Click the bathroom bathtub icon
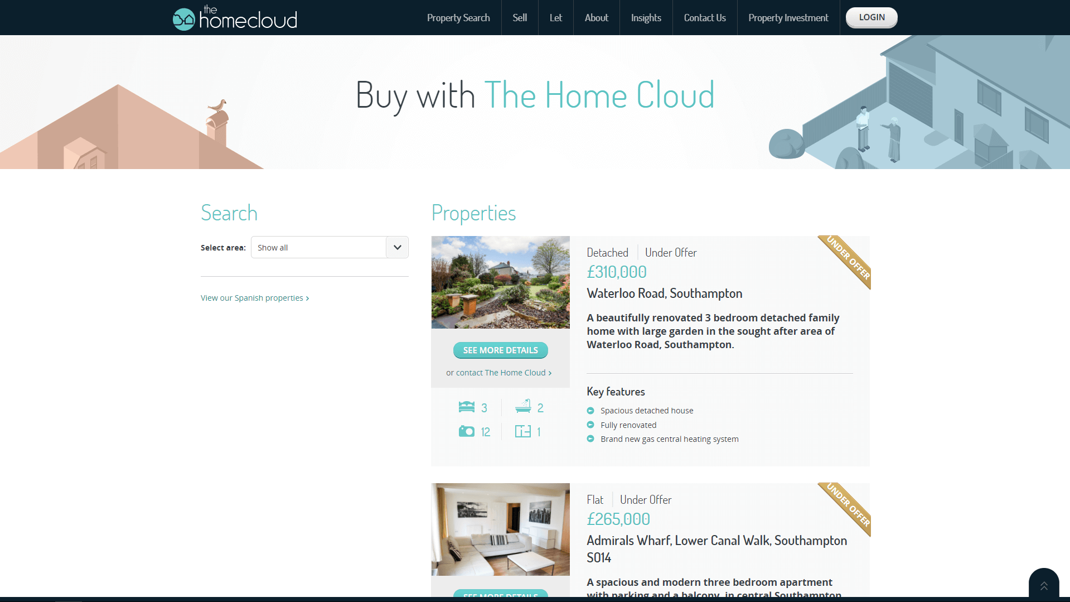This screenshot has width=1070, height=602. [523, 406]
